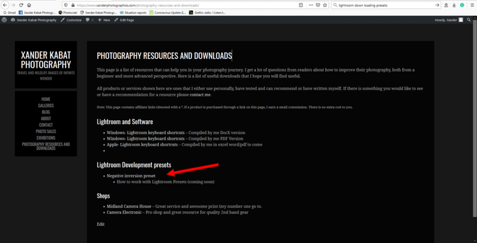Click the padlock site security icon
The image size is (477, 243).
coord(73,5)
